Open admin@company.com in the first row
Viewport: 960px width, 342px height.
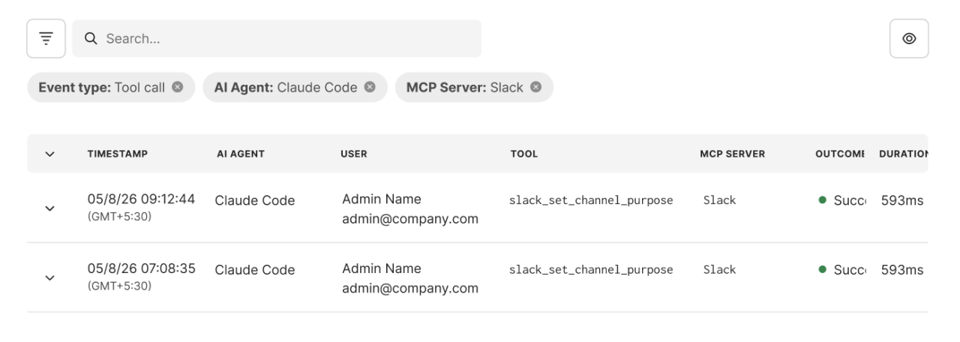coord(410,219)
